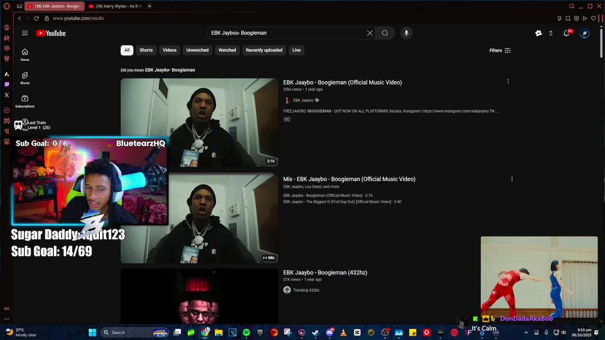This screenshot has height=340, width=605.
Task: Start voice search with the microphone
Action: 406,33
